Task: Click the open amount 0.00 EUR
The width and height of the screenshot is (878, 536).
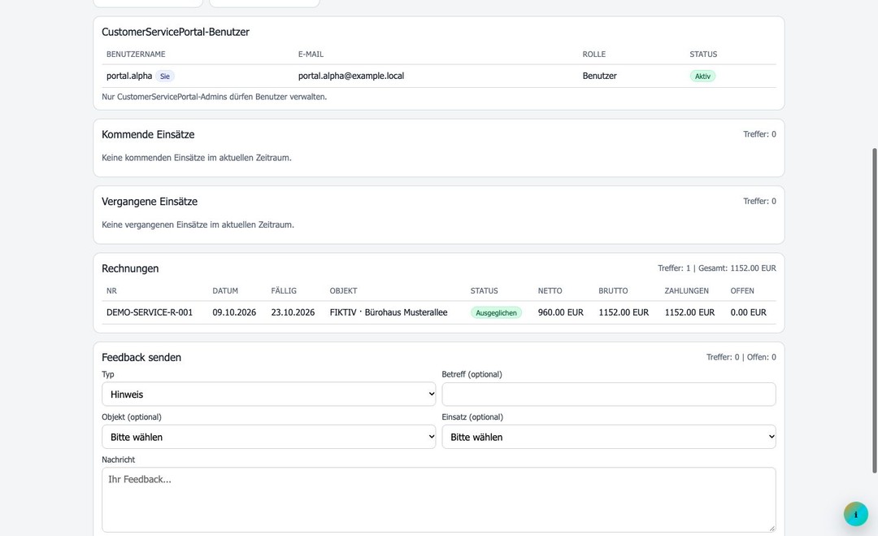Action: [748, 312]
